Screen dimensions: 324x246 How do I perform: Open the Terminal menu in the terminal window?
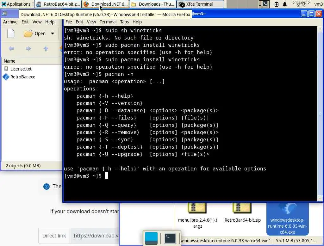[108, 22]
